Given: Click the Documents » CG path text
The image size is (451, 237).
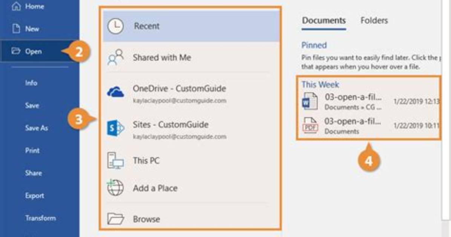Looking at the screenshot, I should point(353,107).
